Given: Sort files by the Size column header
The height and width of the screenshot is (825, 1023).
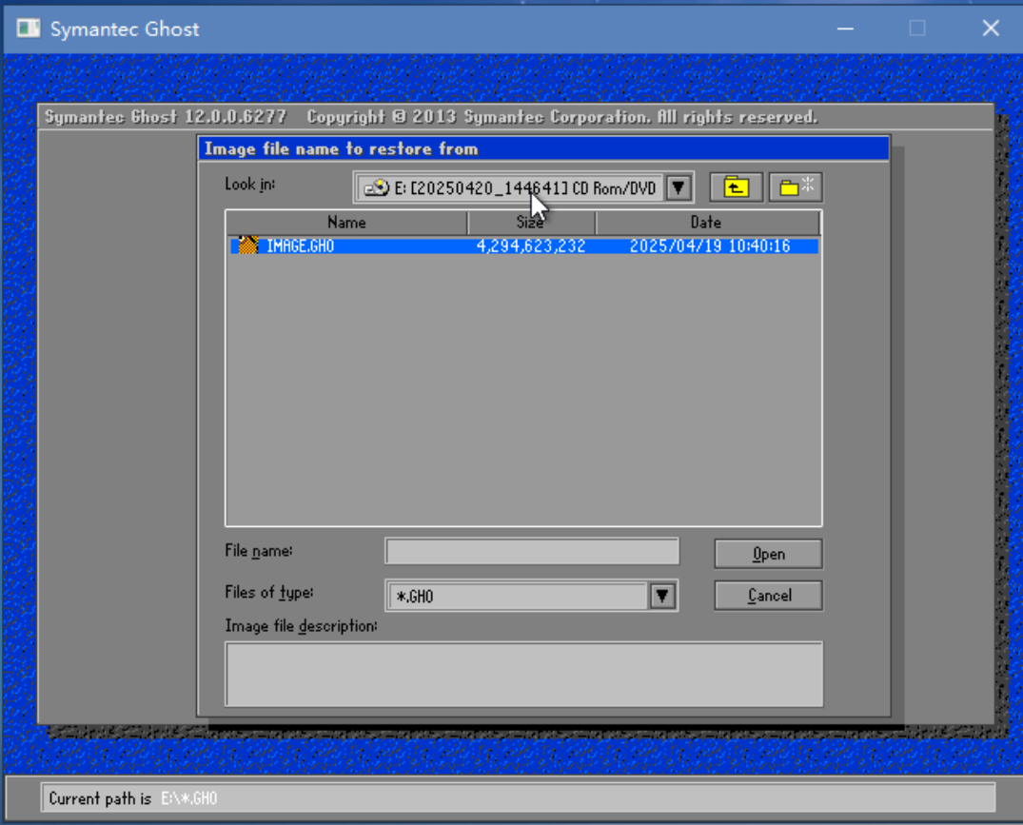Looking at the screenshot, I should (531, 223).
